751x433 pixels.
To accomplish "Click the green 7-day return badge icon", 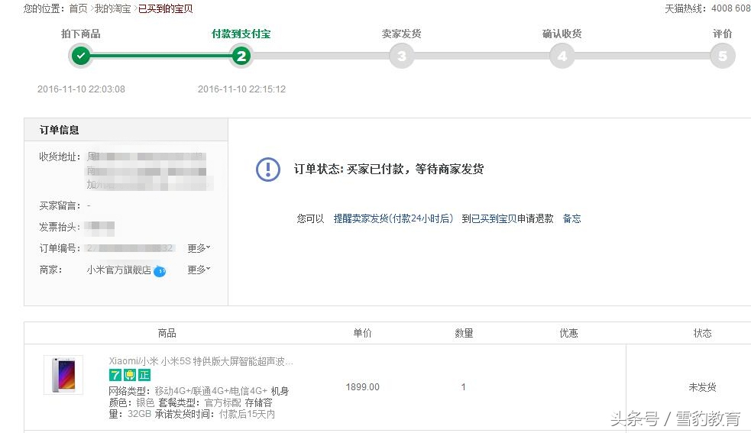I will 115,375.
